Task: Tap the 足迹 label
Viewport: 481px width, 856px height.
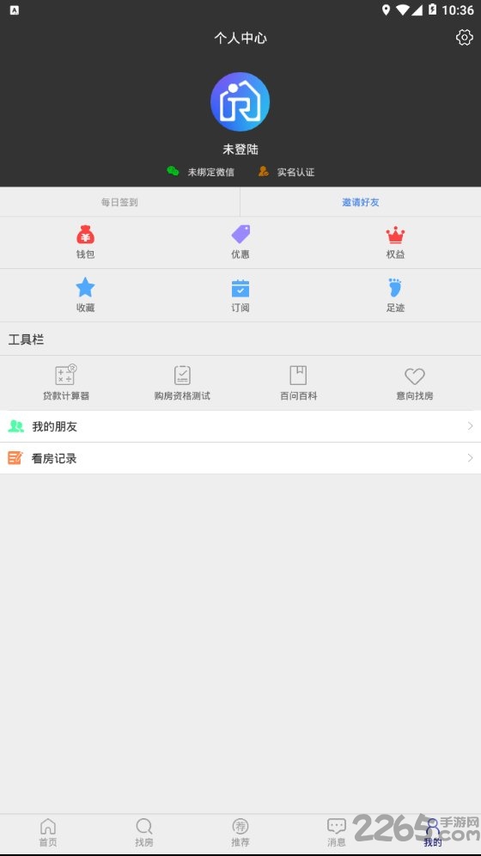Action: pos(395,308)
